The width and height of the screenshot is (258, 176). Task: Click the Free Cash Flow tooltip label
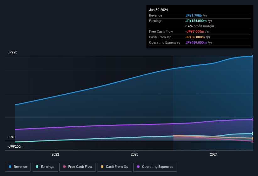[161, 31]
